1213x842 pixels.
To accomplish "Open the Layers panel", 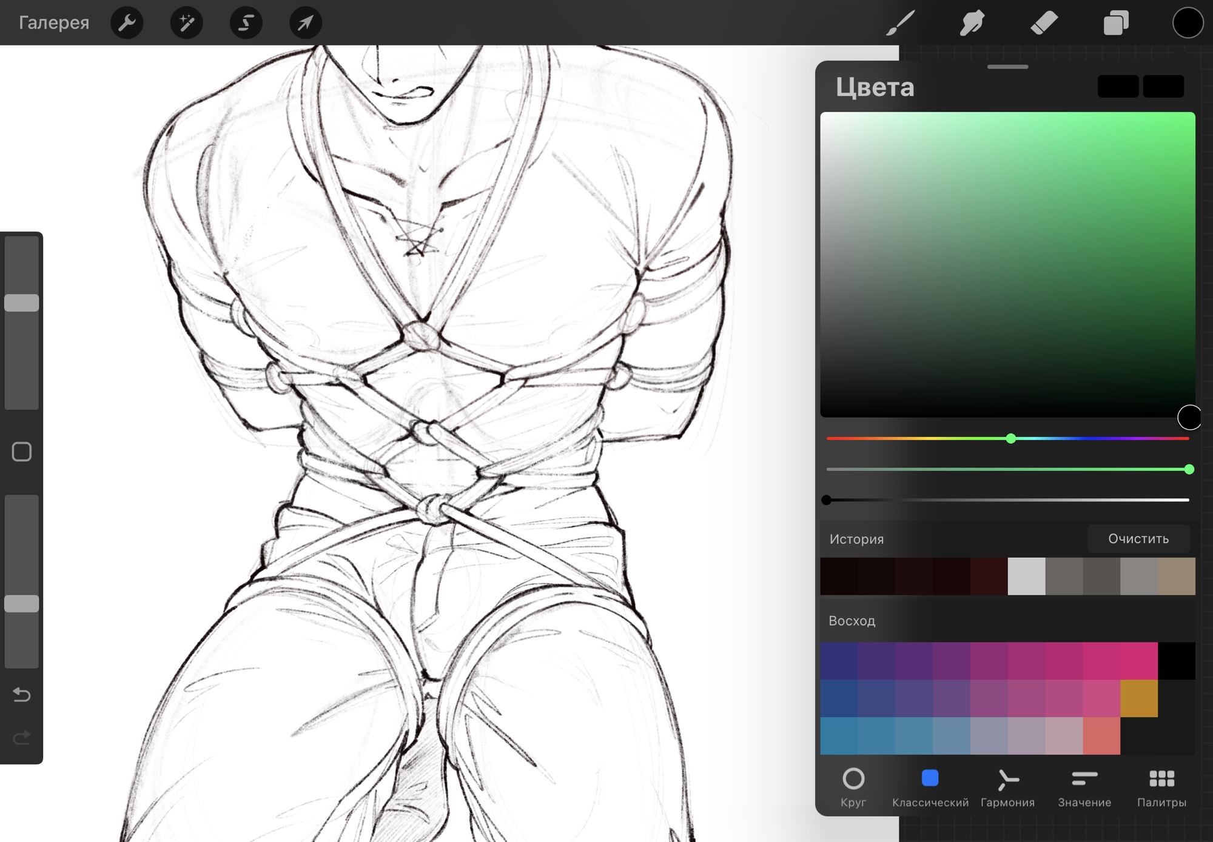I will coord(1115,23).
